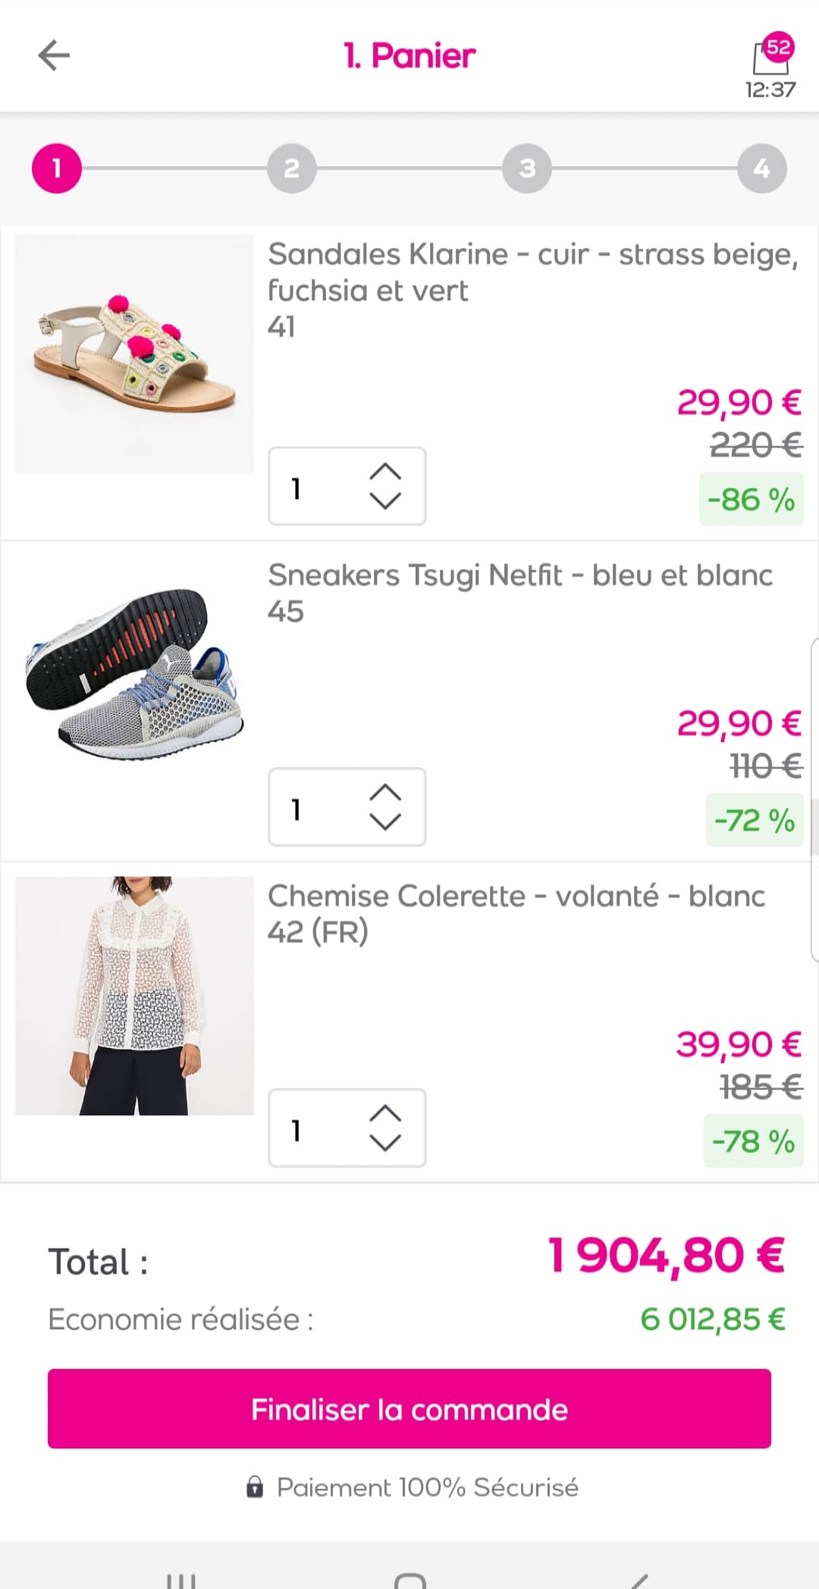Viewport: 819px width, 1589px height.
Task: Tap the back arrow icon
Action: 54,55
